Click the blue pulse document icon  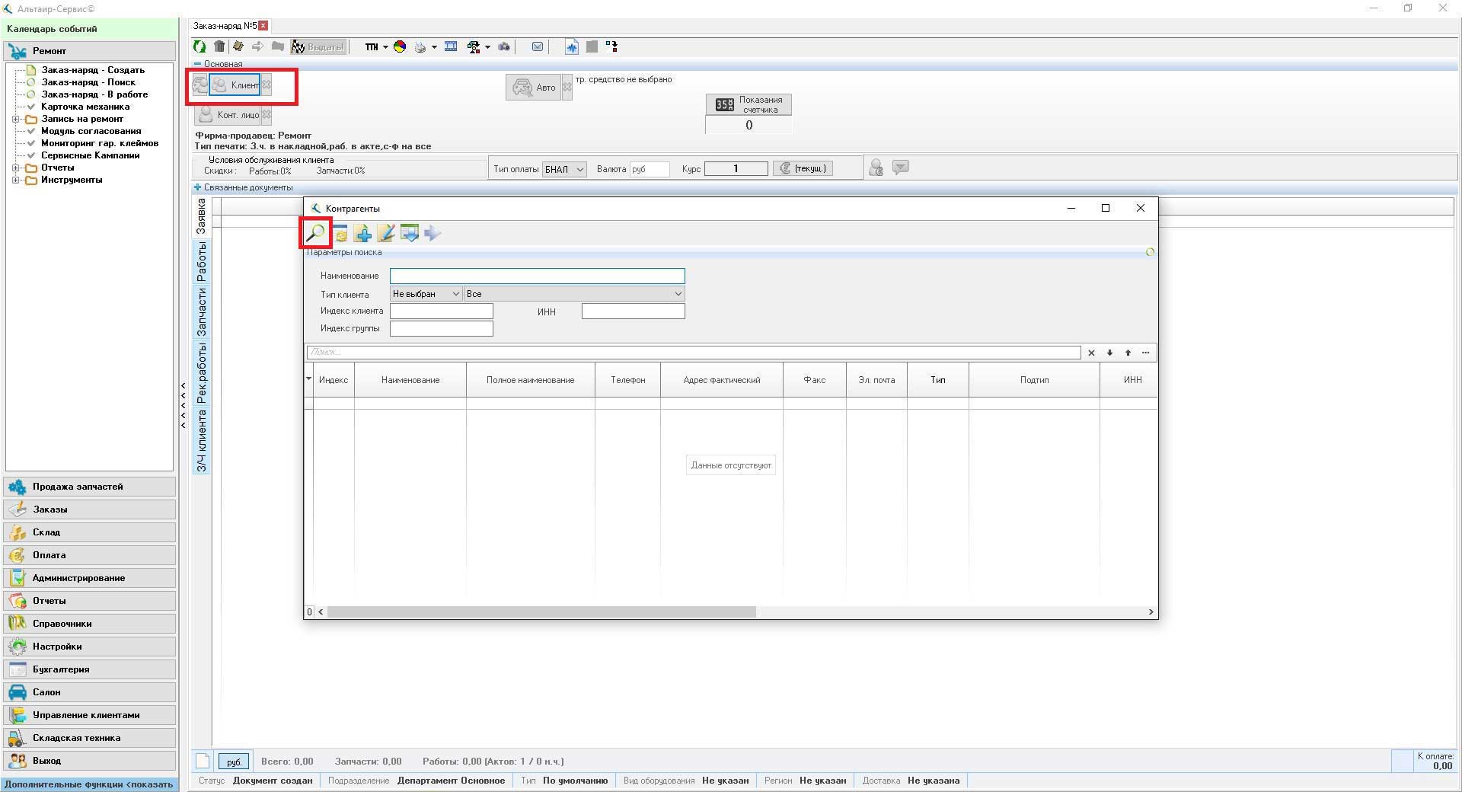coord(572,47)
